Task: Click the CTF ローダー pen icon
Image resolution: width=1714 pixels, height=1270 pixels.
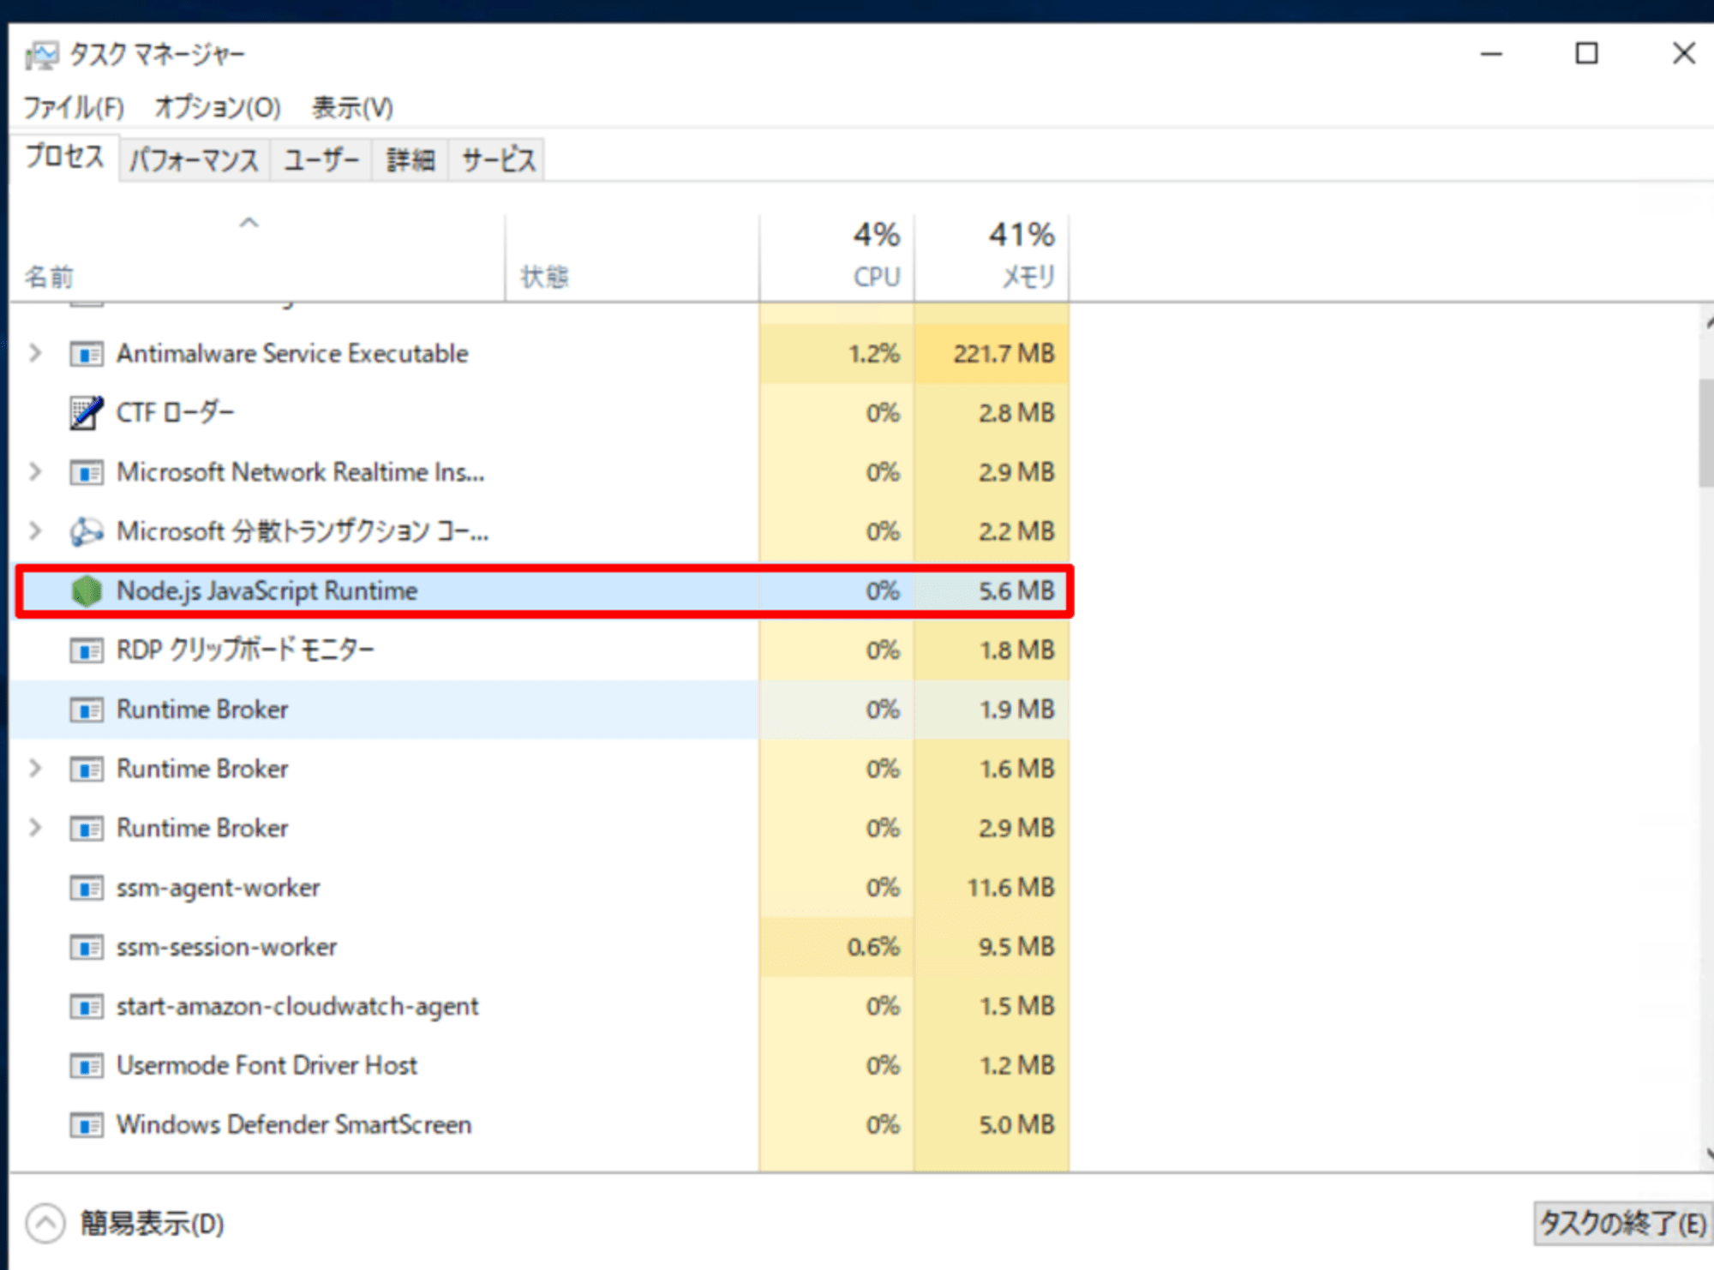Action: (87, 413)
